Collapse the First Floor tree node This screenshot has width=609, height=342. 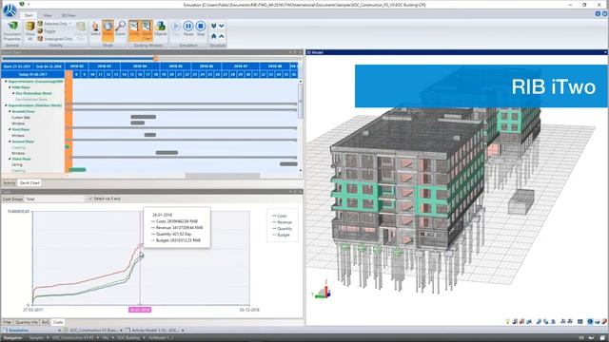[10, 129]
